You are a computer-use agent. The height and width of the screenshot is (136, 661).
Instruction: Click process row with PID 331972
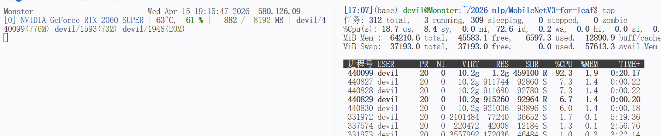click(x=494, y=117)
